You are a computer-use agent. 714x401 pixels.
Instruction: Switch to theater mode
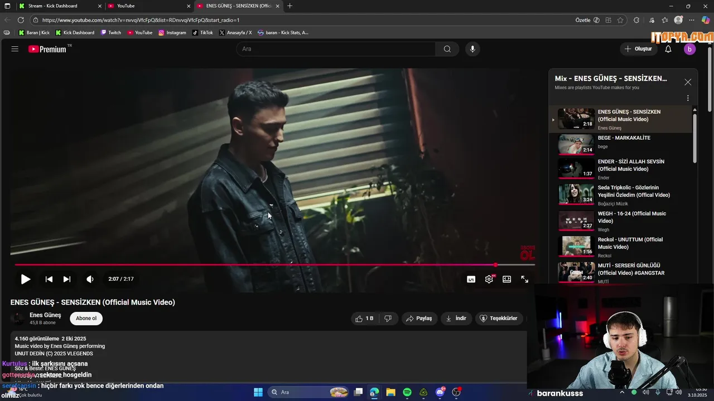click(x=507, y=279)
